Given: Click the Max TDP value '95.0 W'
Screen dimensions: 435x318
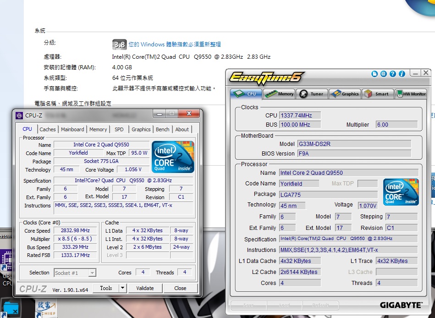Looking at the screenshot, I should [139, 153].
